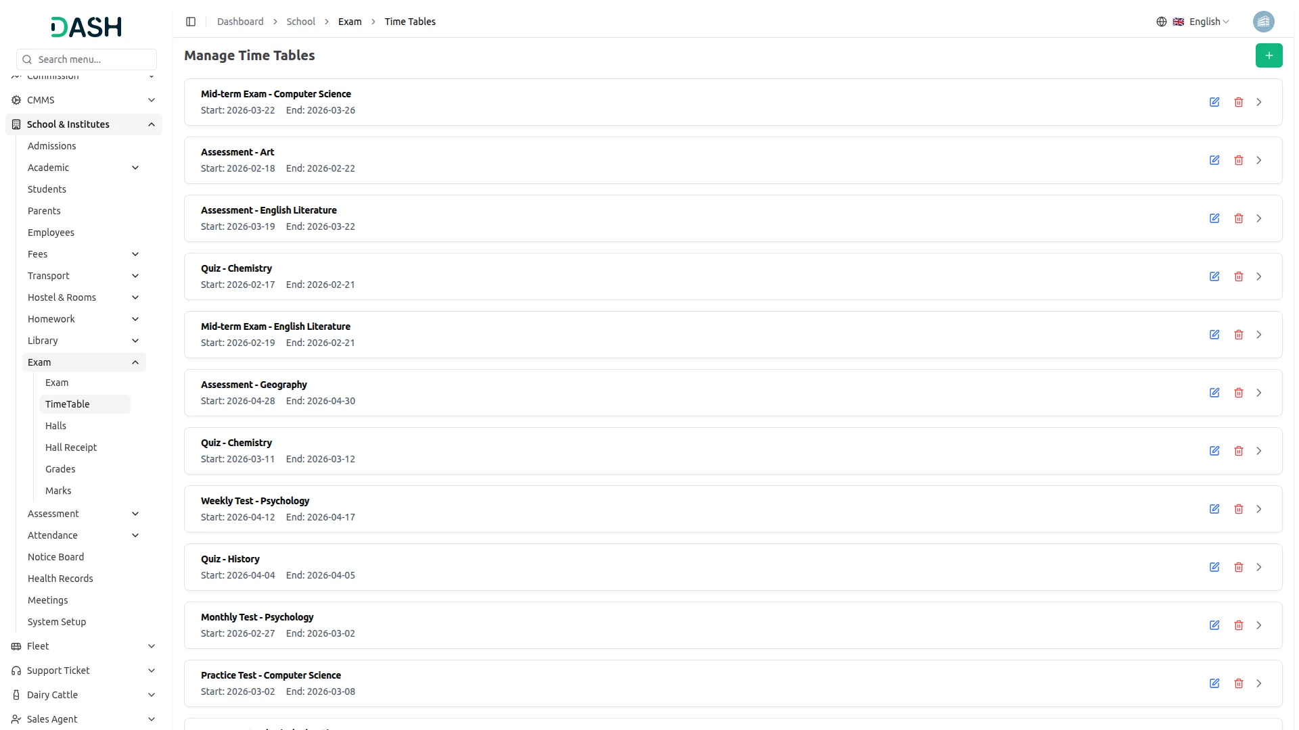The height and width of the screenshot is (730, 1299).
Task: Open Hall Receipt menu item
Action: click(71, 447)
